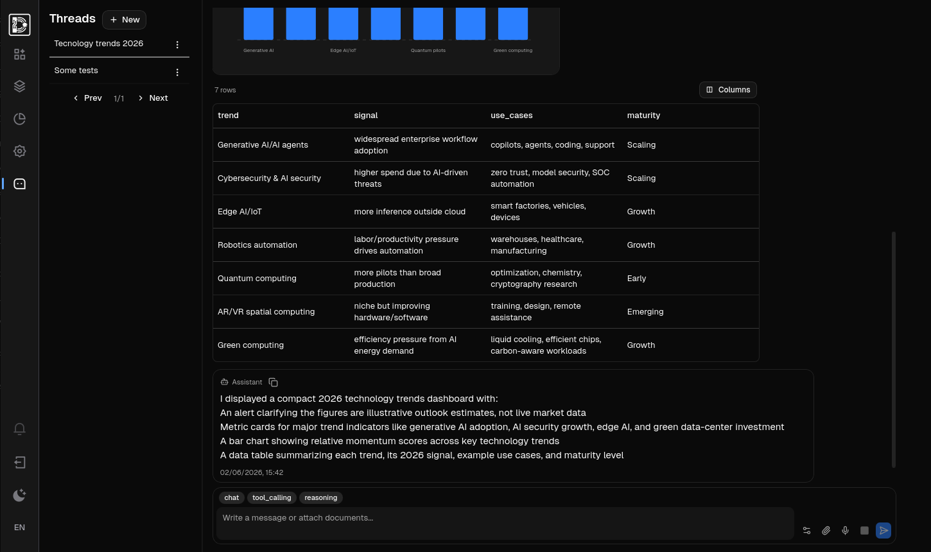Image resolution: width=931 pixels, height=552 pixels.
Task: Select the Generative AI/AI agents cell
Action: pyautogui.click(x=263, y=145)
